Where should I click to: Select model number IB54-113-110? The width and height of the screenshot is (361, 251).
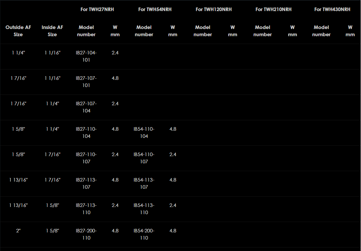[x=144, y=209]
